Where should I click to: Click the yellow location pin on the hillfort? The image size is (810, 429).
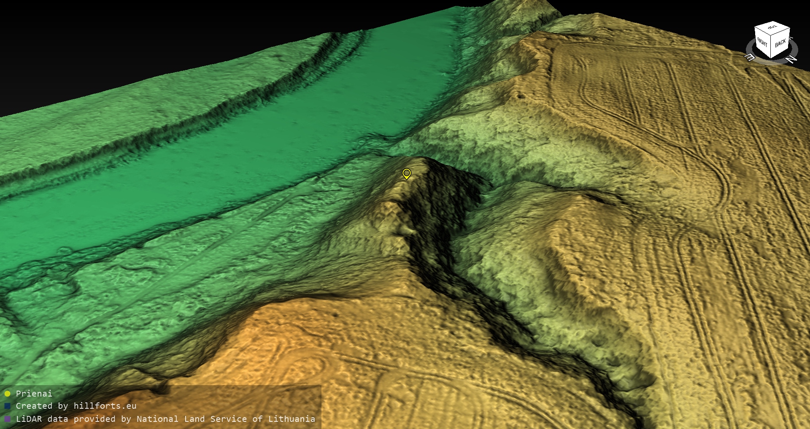pyautogui.click(x=406, y=173)
